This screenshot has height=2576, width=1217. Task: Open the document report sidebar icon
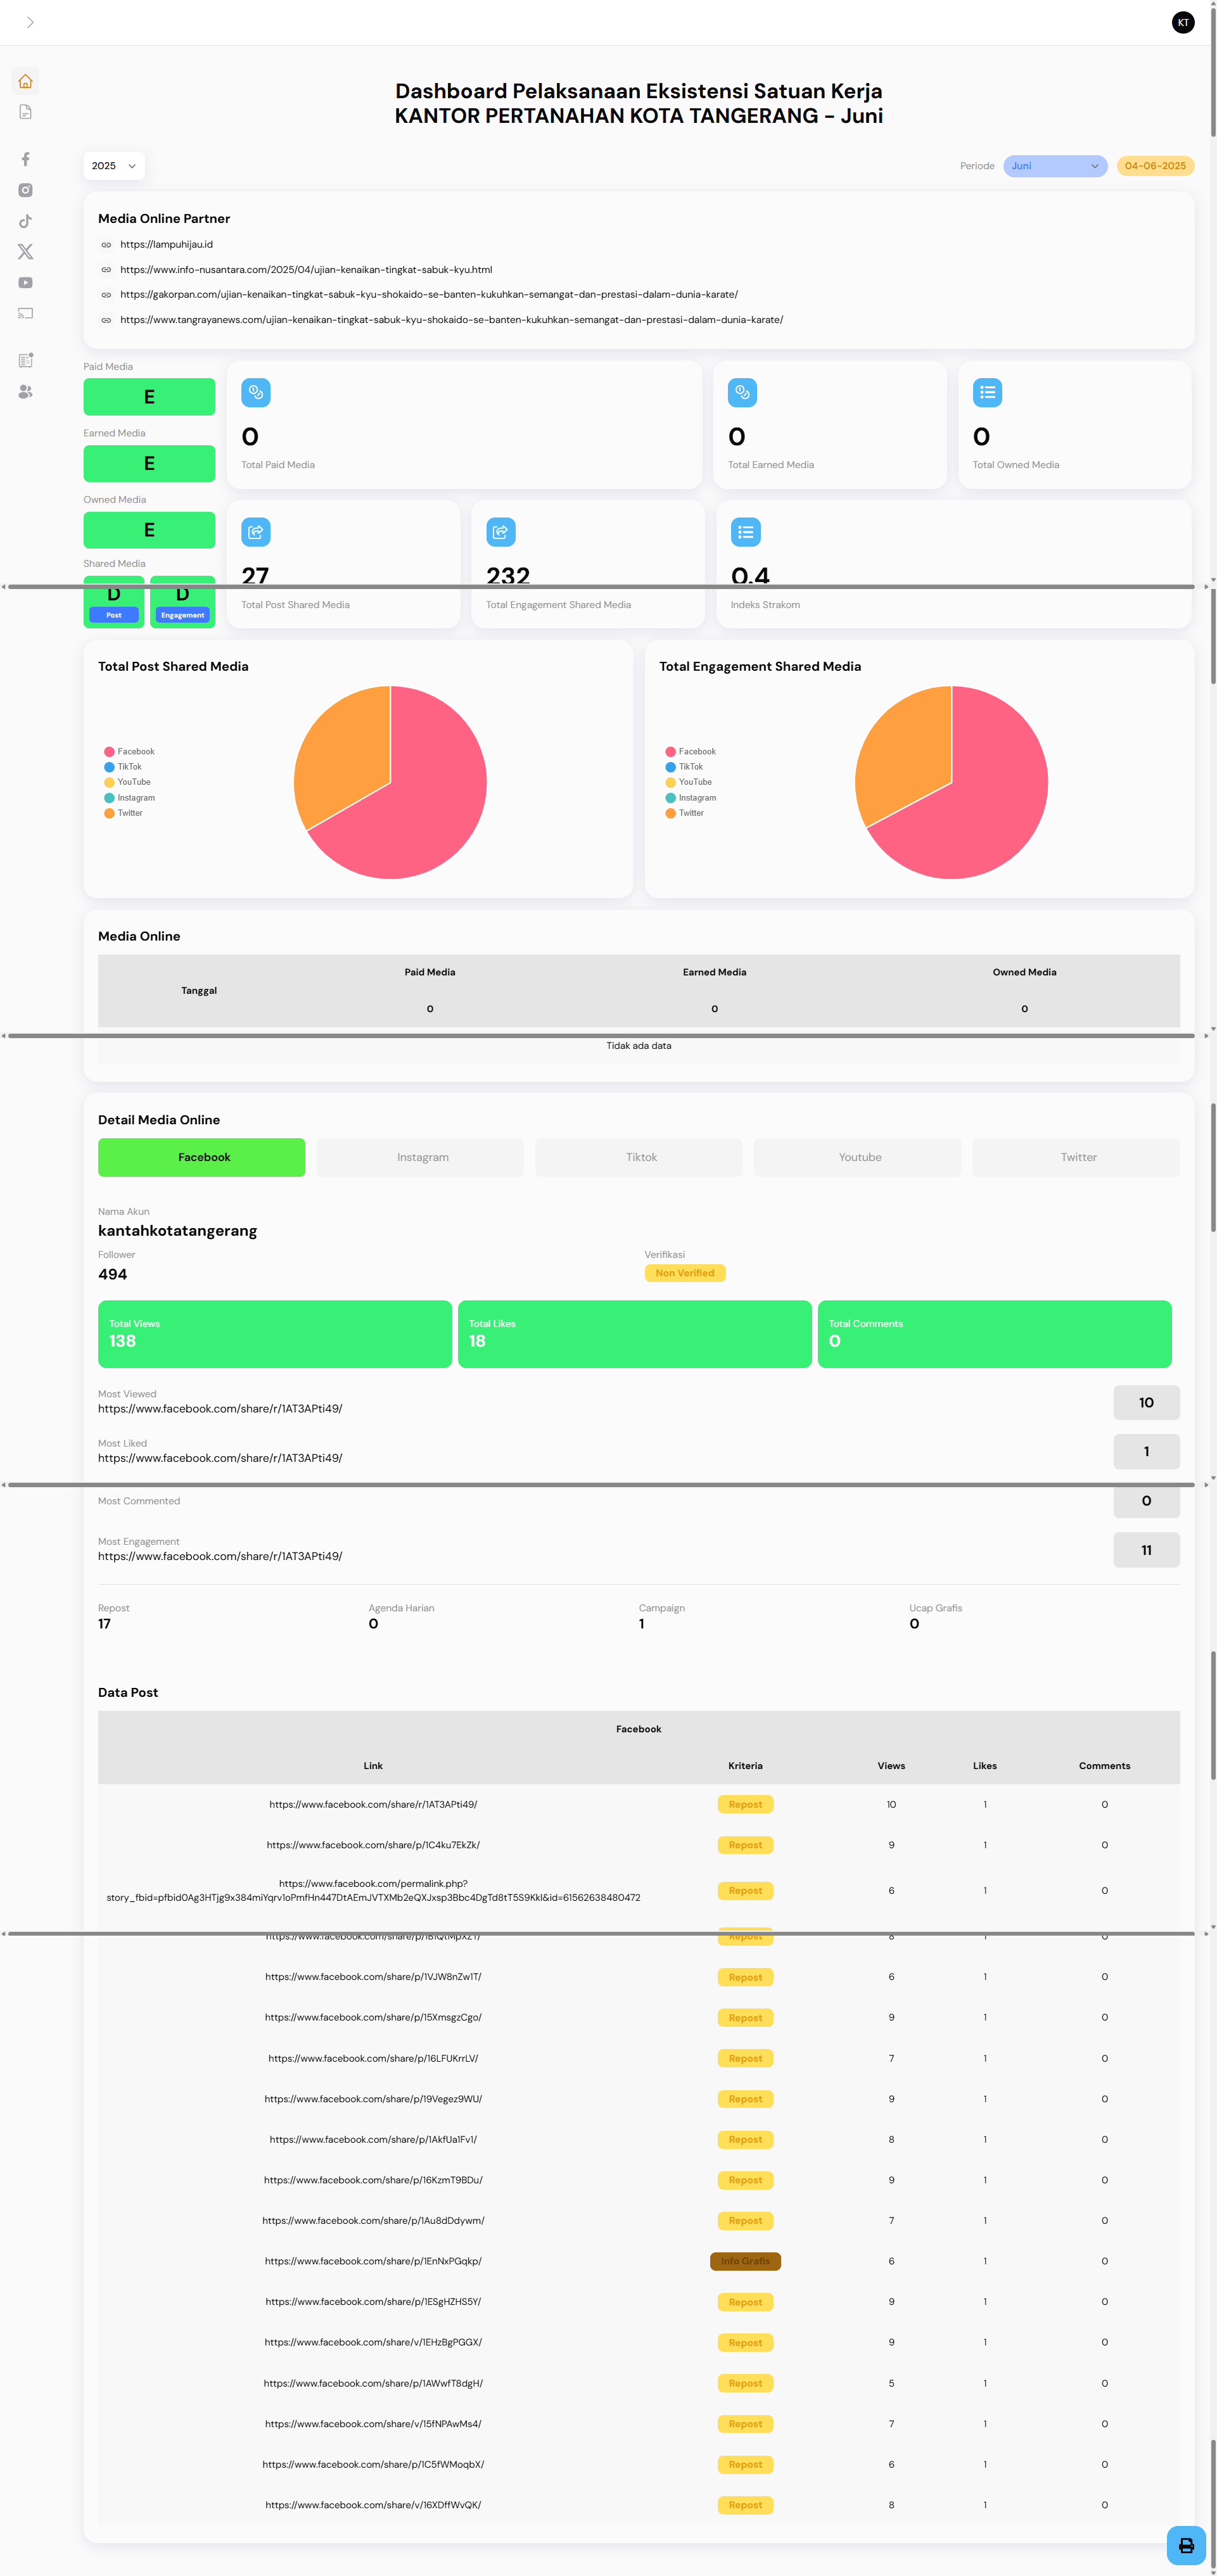26,112
